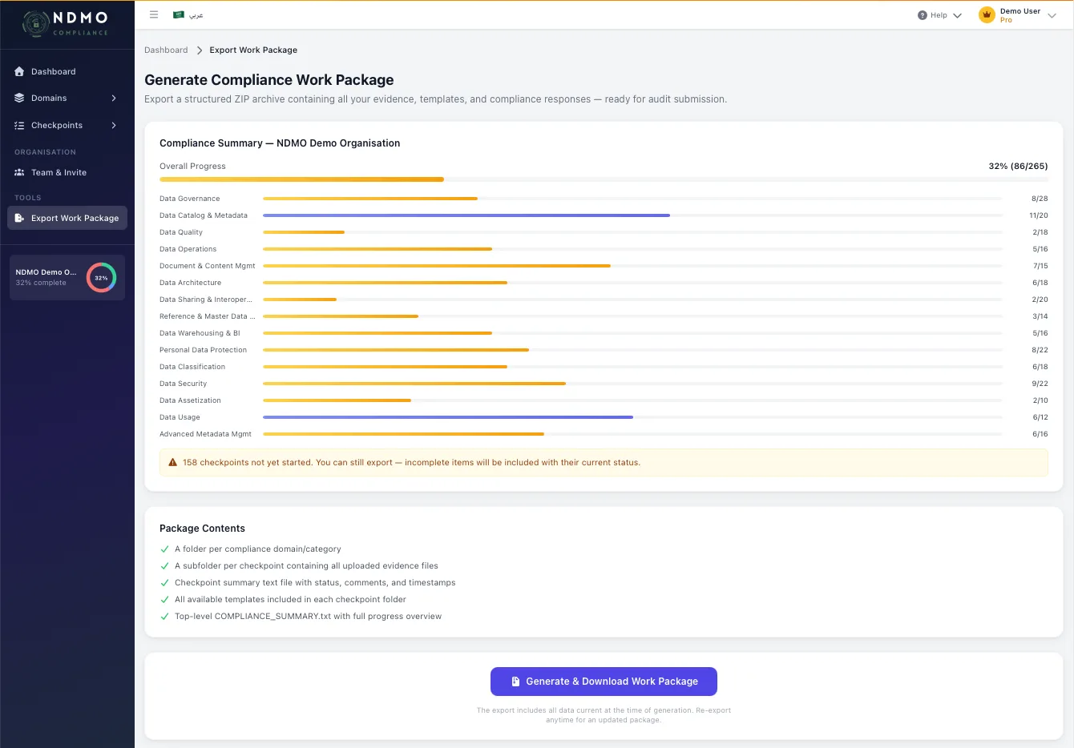Expand the Checkpoints submenu chevron
1074x748 pixels.
tap(114, 125)
